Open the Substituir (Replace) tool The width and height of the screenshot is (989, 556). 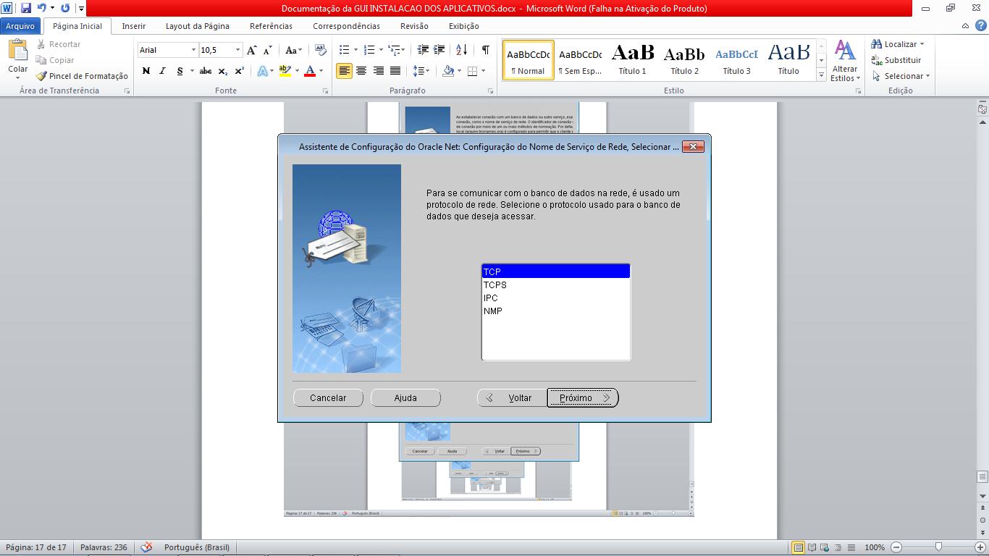click(898, 59)
